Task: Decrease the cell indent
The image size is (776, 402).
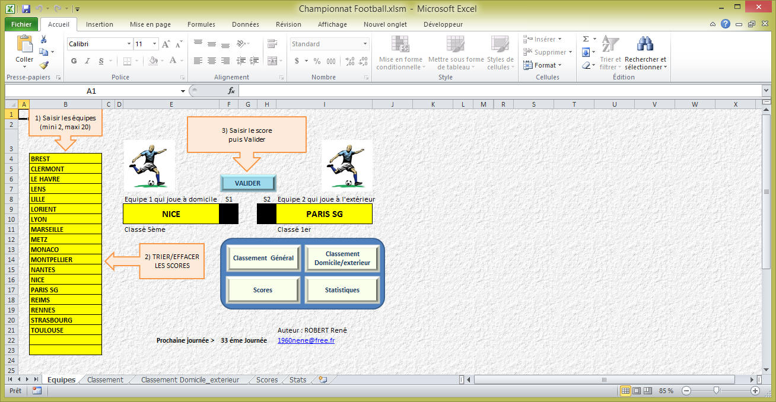Action: pyautogui.click(x=241, y=60)
